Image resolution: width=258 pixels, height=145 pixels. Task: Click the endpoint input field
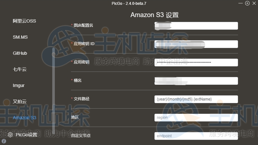click(x=196, y=136)
